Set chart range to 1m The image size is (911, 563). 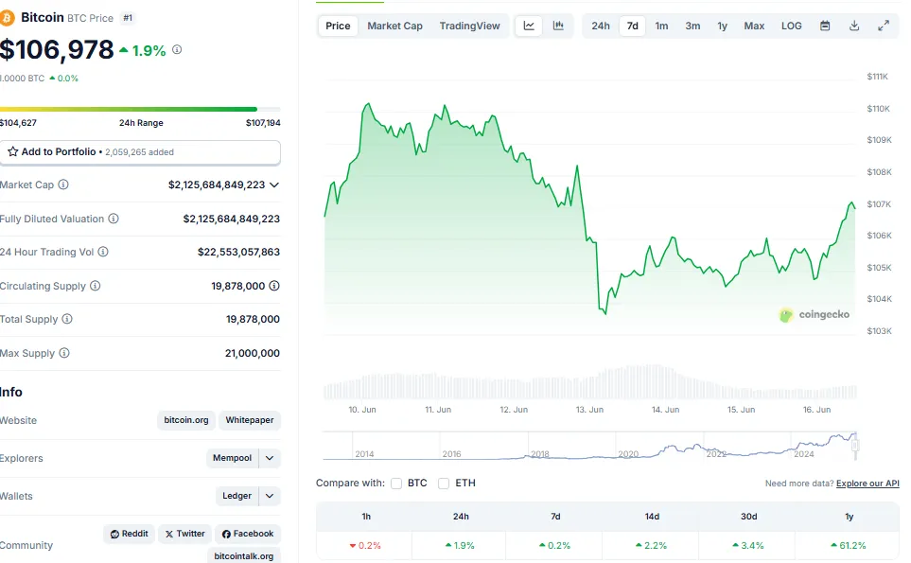(x=662, y=26)
